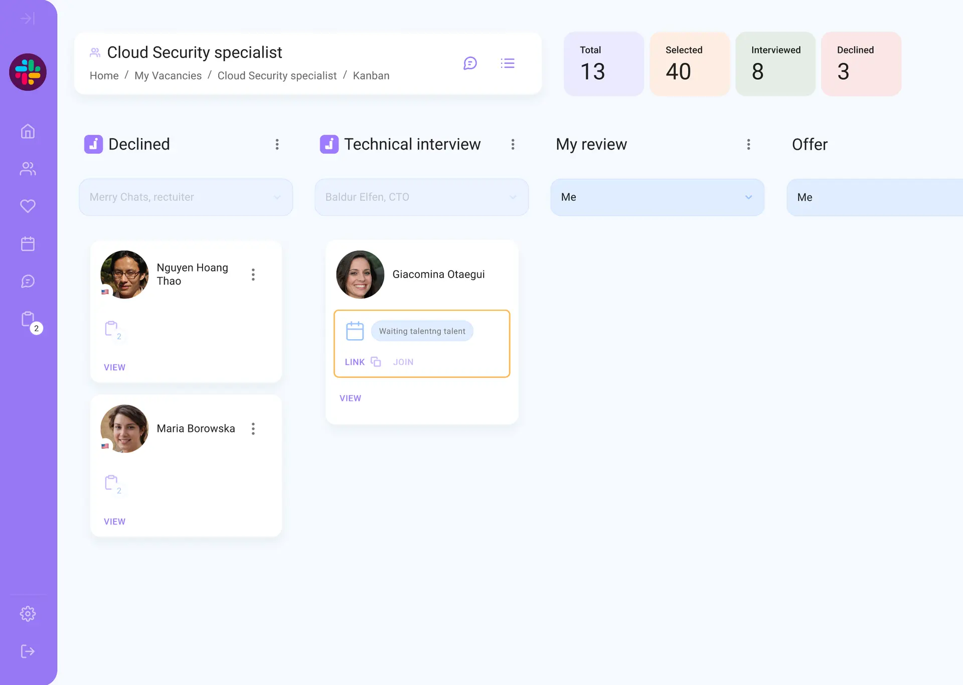
Task: Switch to list view icon in header
Action: pos(508,63)
